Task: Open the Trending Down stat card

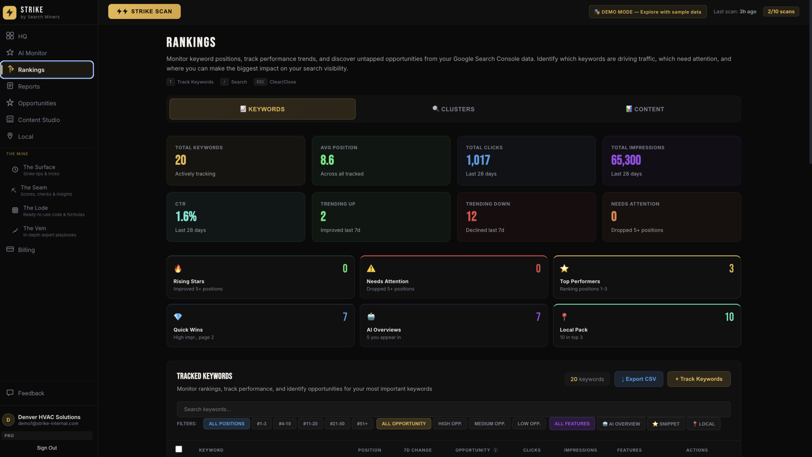Action: click(x=526, y=217)
